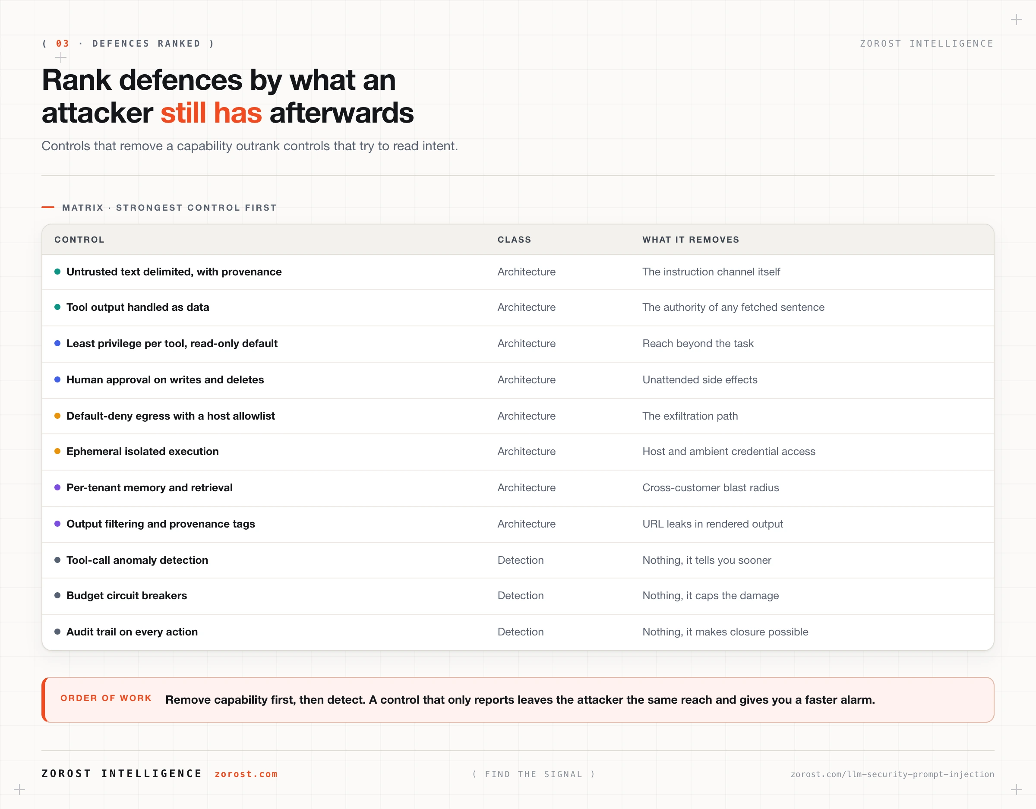Select the WHAT IT REMOVES column header

pos(691,240)
